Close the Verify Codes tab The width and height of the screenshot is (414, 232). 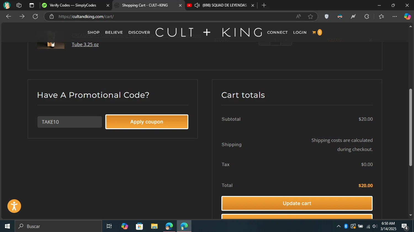108,5
